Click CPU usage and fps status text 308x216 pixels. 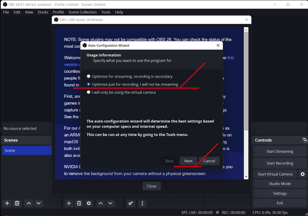270,212
